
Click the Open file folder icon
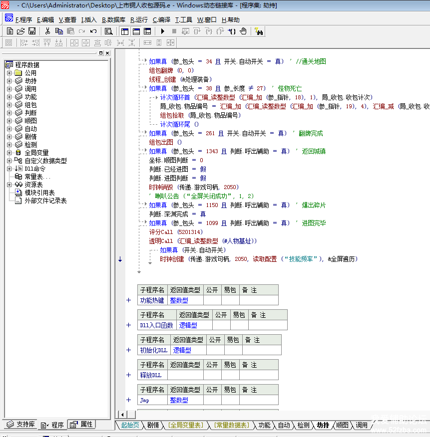pyautogui.click(x=21, y=31)
